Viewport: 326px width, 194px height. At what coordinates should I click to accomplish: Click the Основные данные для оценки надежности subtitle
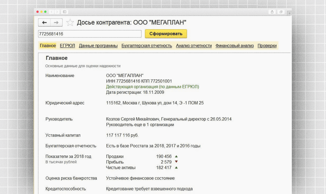tap(83, 66)
